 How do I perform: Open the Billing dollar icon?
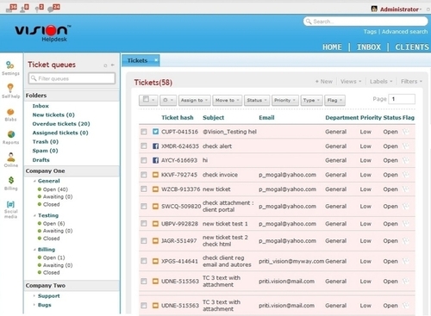click(x=11, y=180)
